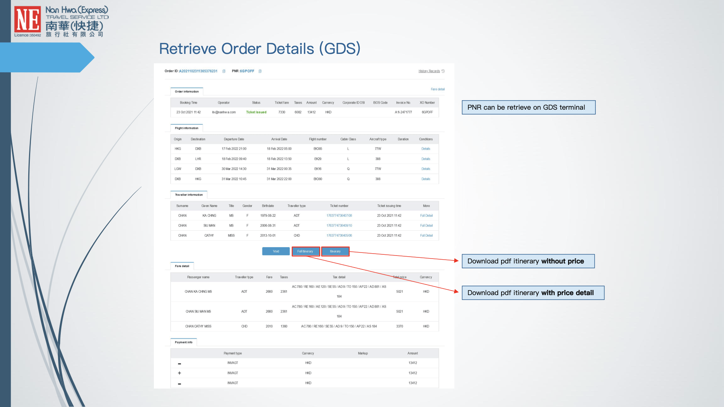Collapse the last INVAGT payment row
Image resolution: width=724 pixels, height=407 pixels.
[179, 383]
